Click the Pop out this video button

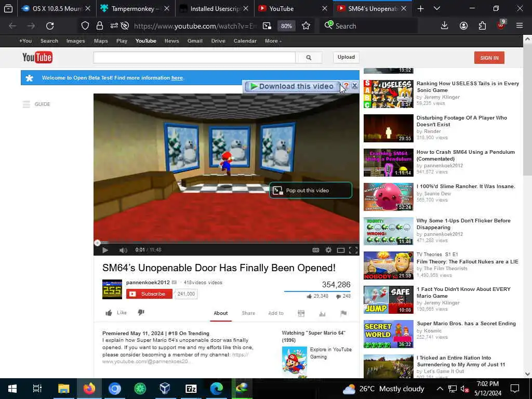click(311, 190)
